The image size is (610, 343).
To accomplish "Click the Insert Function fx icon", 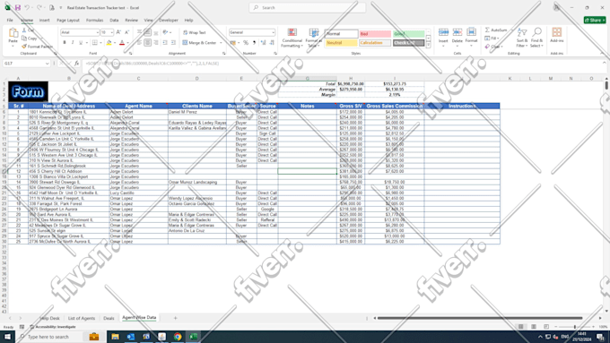I will click(x=76, y=64).
